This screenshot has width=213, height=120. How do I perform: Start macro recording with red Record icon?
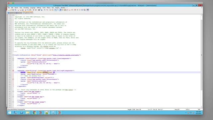(75, 10)
